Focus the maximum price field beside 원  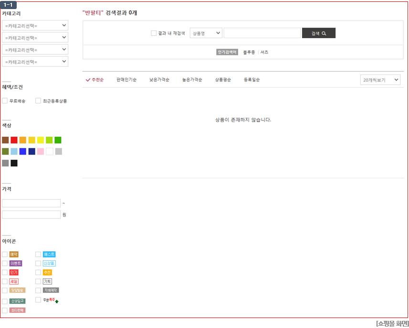coord(31,215)
